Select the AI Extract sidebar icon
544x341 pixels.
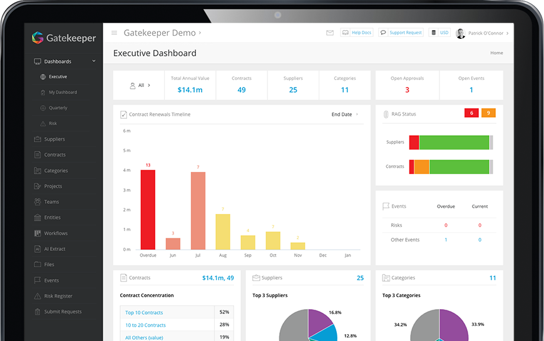[38, 249]
